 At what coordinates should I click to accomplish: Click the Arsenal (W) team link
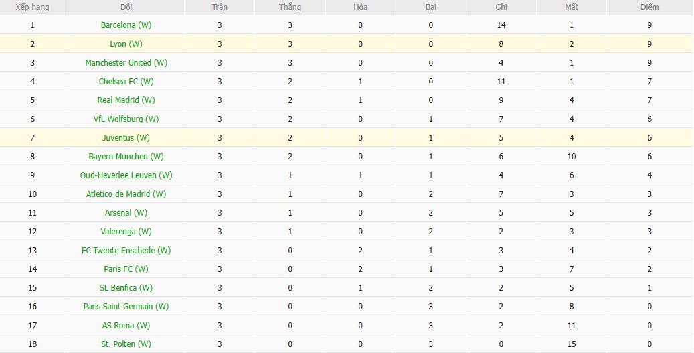coord(126,213)
